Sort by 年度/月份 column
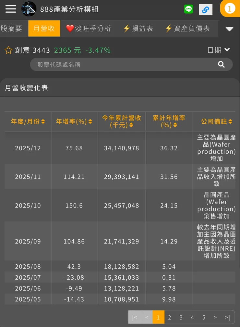Screen dimensions: 240x327 click(28, 121)
